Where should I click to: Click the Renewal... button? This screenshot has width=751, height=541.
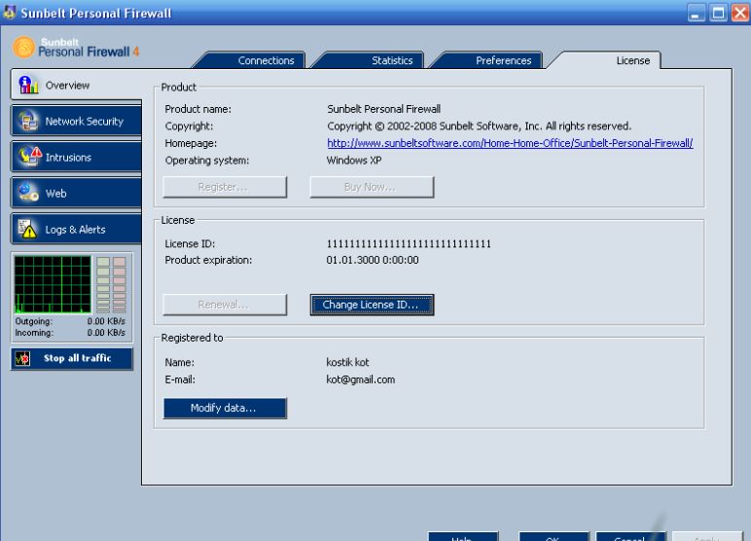click(x=225, y=305)
